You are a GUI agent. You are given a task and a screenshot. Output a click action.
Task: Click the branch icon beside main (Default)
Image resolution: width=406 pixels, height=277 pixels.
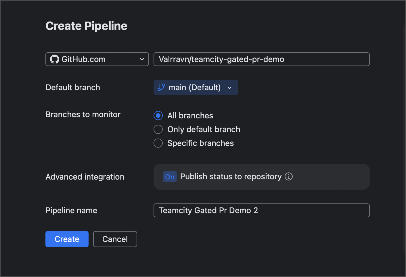click(161, 87)
